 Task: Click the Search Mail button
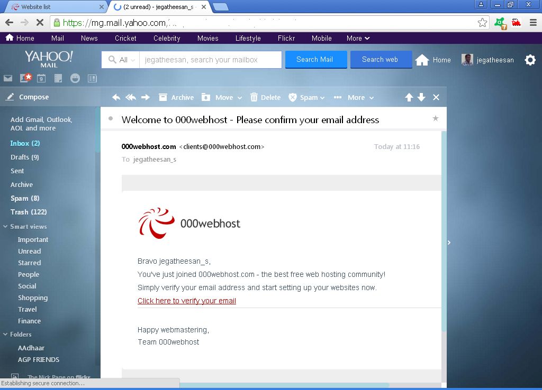coord(316,59)
